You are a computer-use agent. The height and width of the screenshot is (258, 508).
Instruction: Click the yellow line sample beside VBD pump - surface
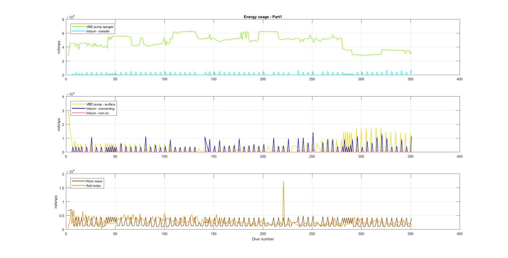(79, 104)
